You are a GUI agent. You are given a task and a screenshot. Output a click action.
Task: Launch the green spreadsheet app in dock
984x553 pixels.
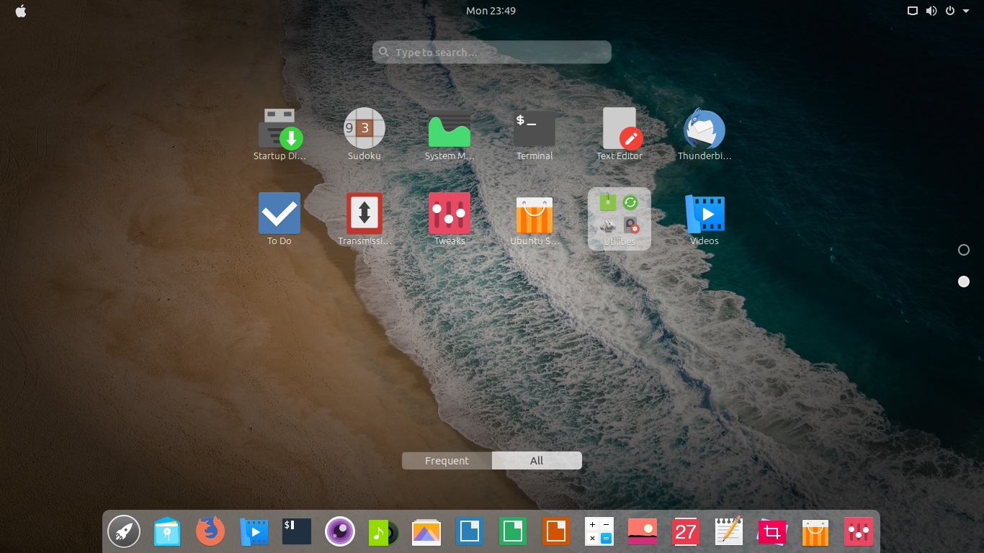tap(513, 532)
